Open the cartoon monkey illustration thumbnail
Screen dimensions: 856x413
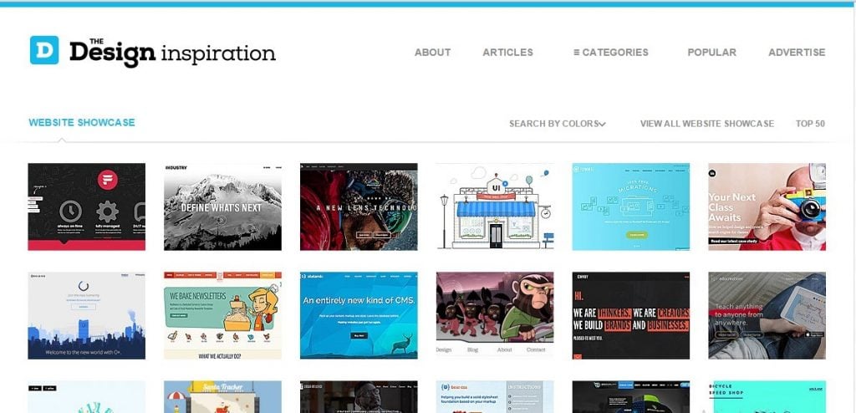495,315
